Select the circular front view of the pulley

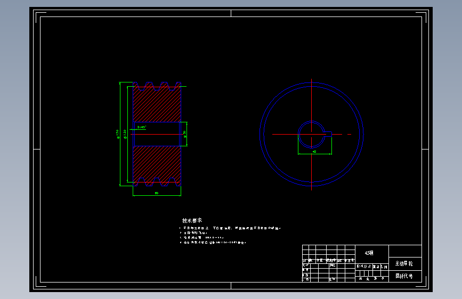tap(311, 134)
